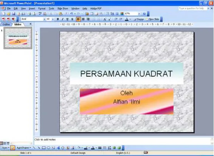Switch to the Outline tab
214x156 pixels.
pyautogui.click(x=6, y=24)
